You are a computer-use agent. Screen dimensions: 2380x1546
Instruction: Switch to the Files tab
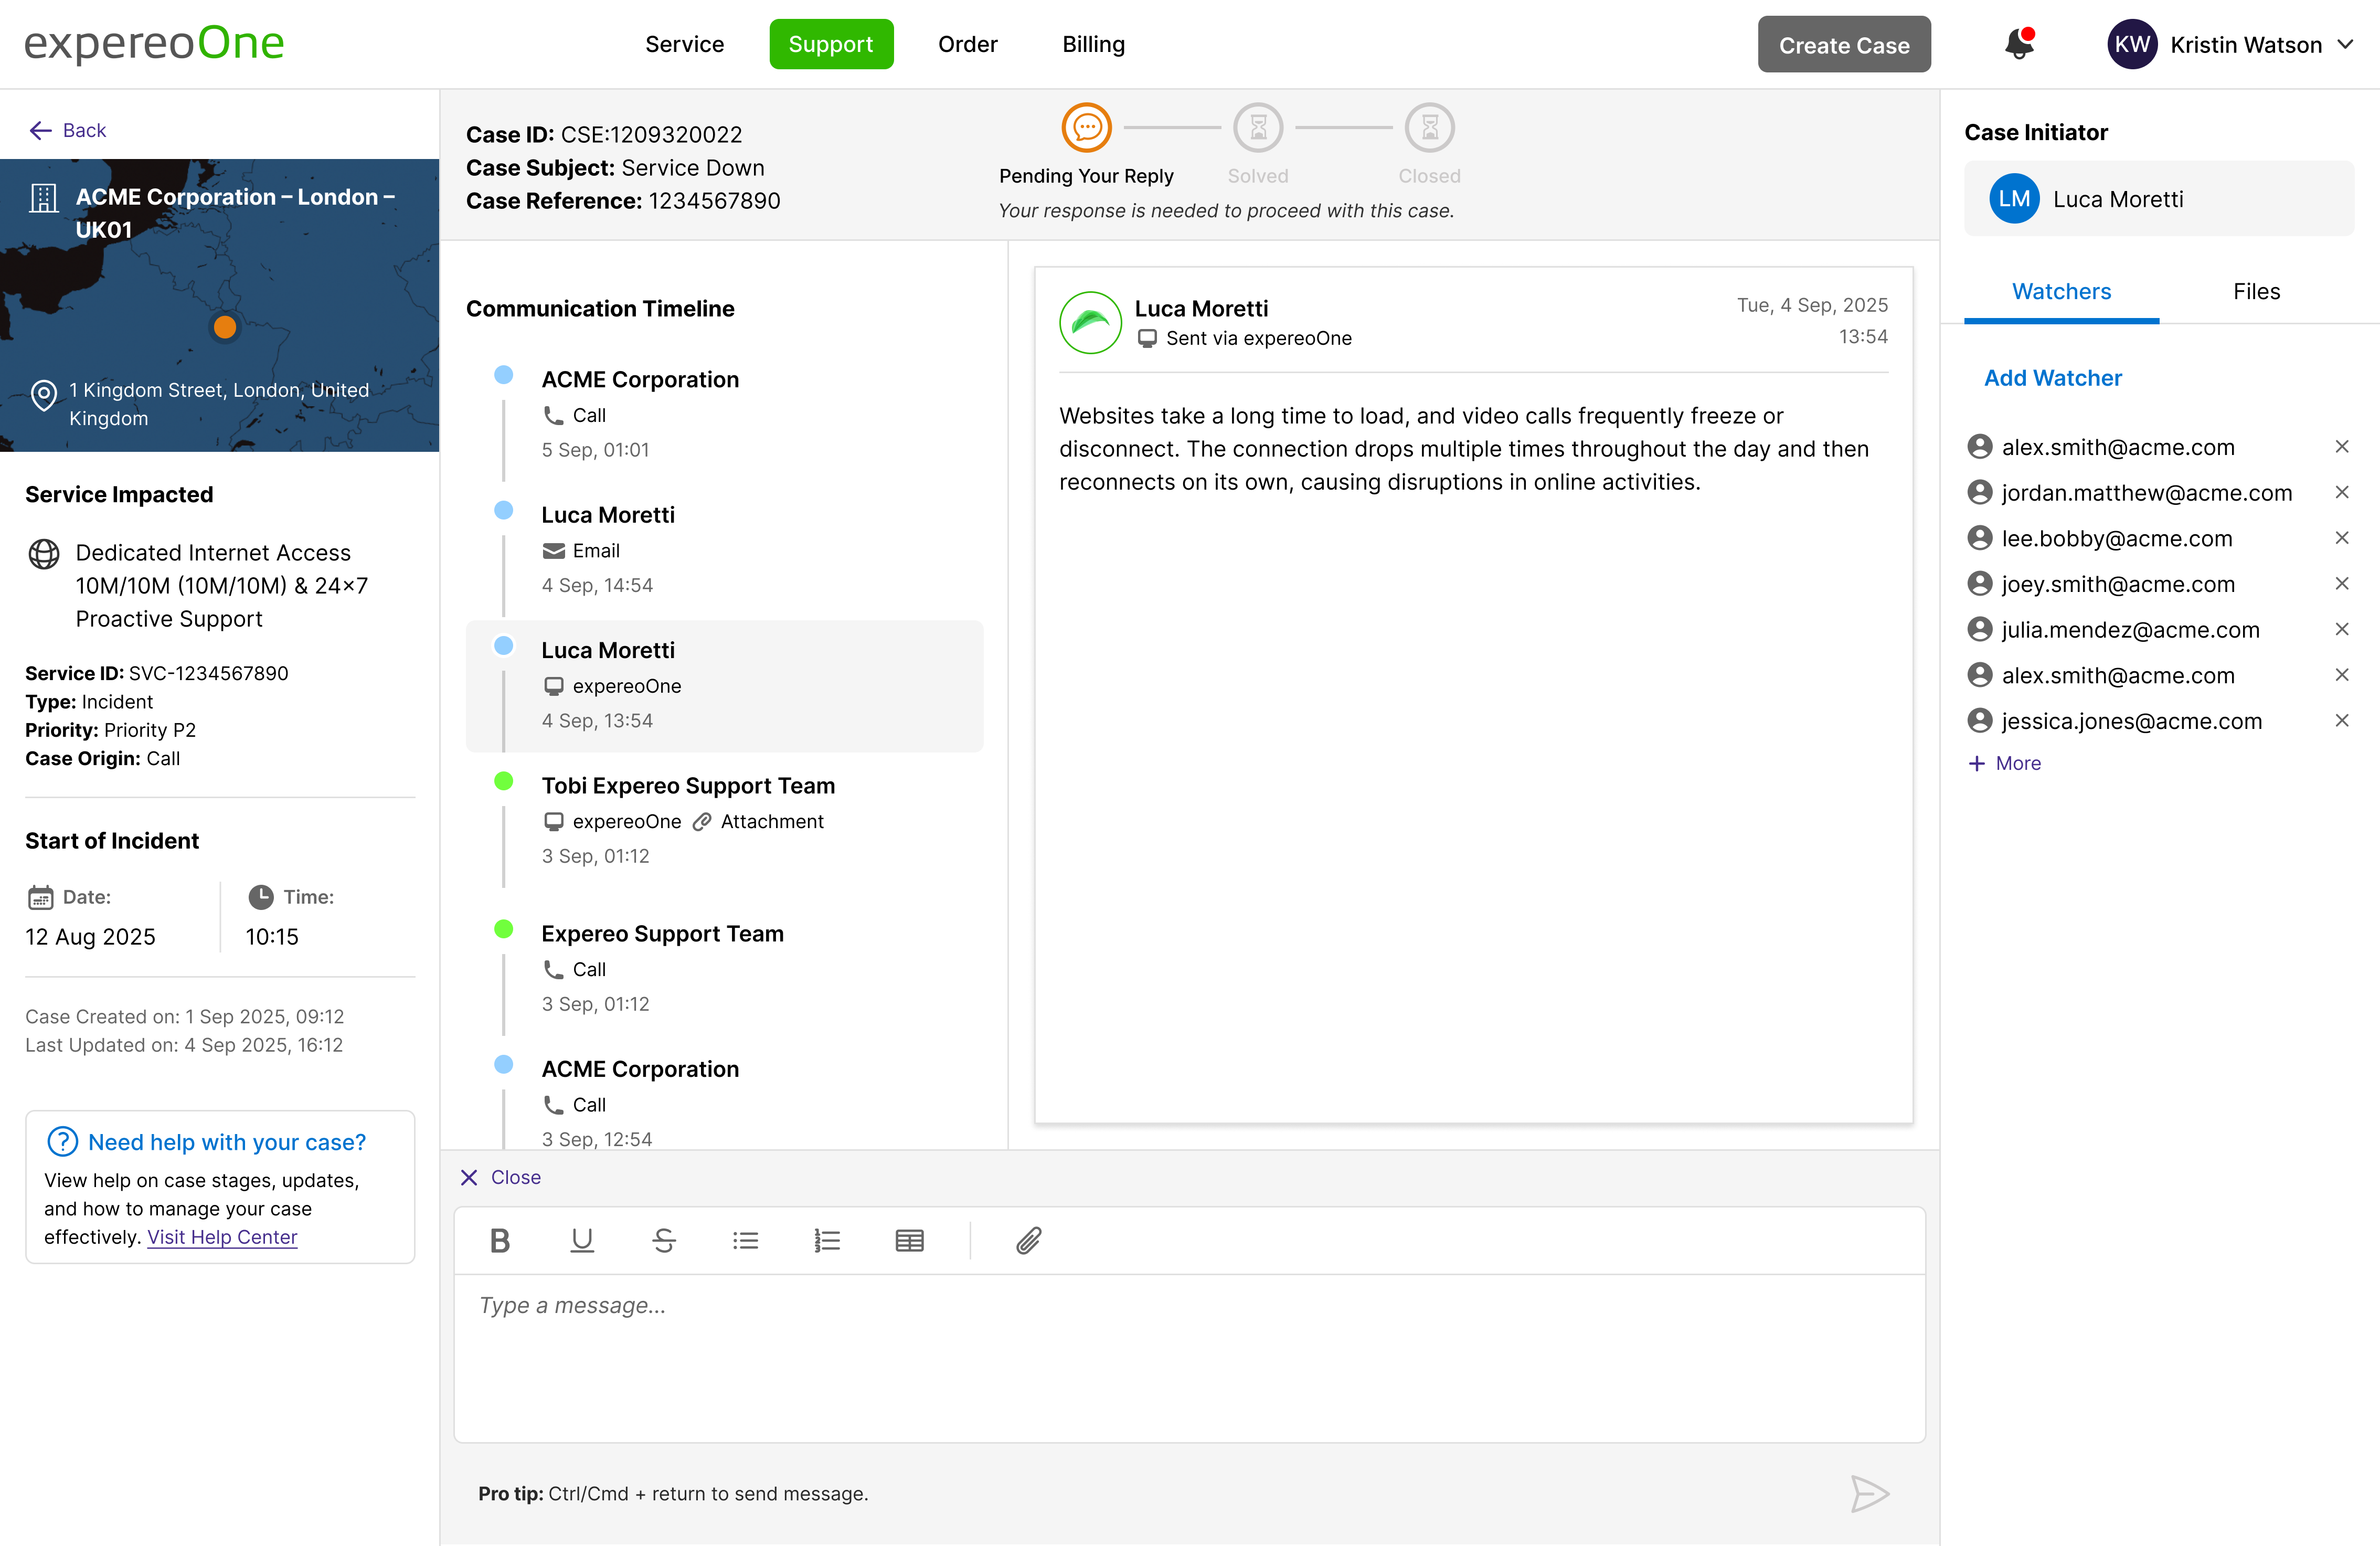(x=2256, y=291)
